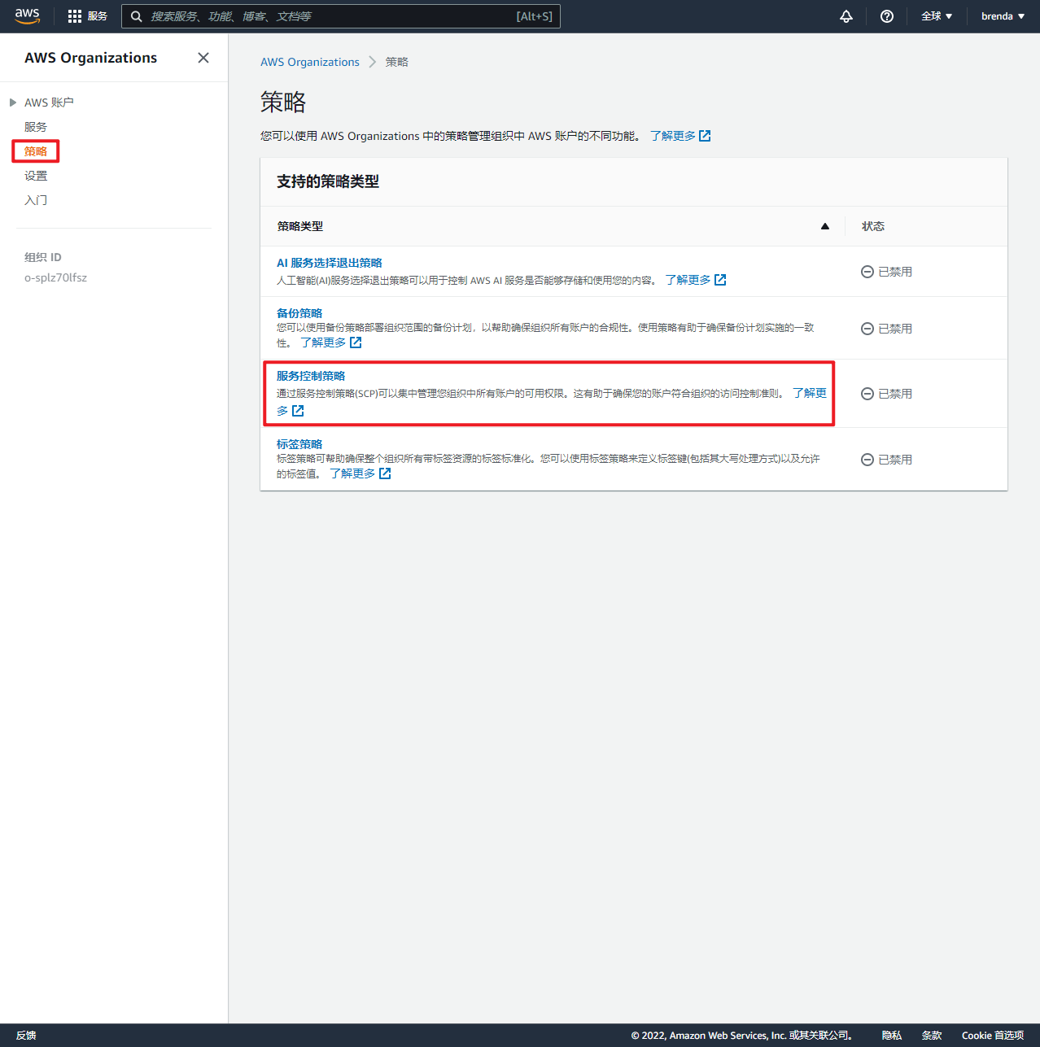Open the 全球 region dropdown

[937, 16]
